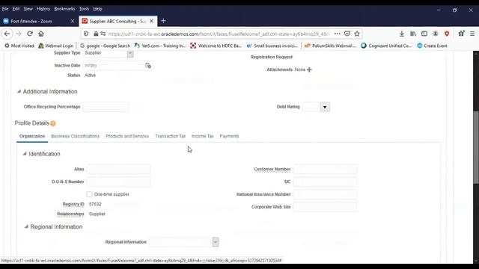Click the Office Recycling Percentage field
The image size is (479, 269).
106,107
